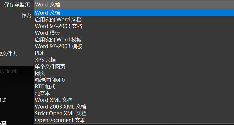Choose PDF as save type

134,53
